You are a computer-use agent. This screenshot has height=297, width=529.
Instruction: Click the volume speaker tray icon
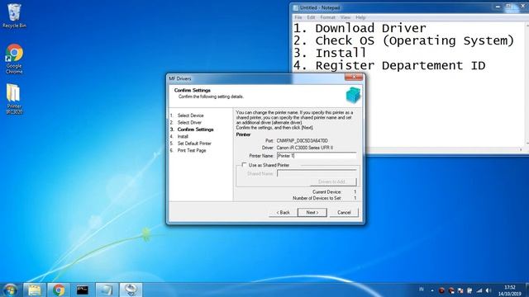pos(488,290)
